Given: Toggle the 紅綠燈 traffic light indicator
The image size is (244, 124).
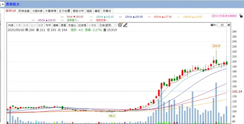Looking at the screenshot, I should (82, 25).
